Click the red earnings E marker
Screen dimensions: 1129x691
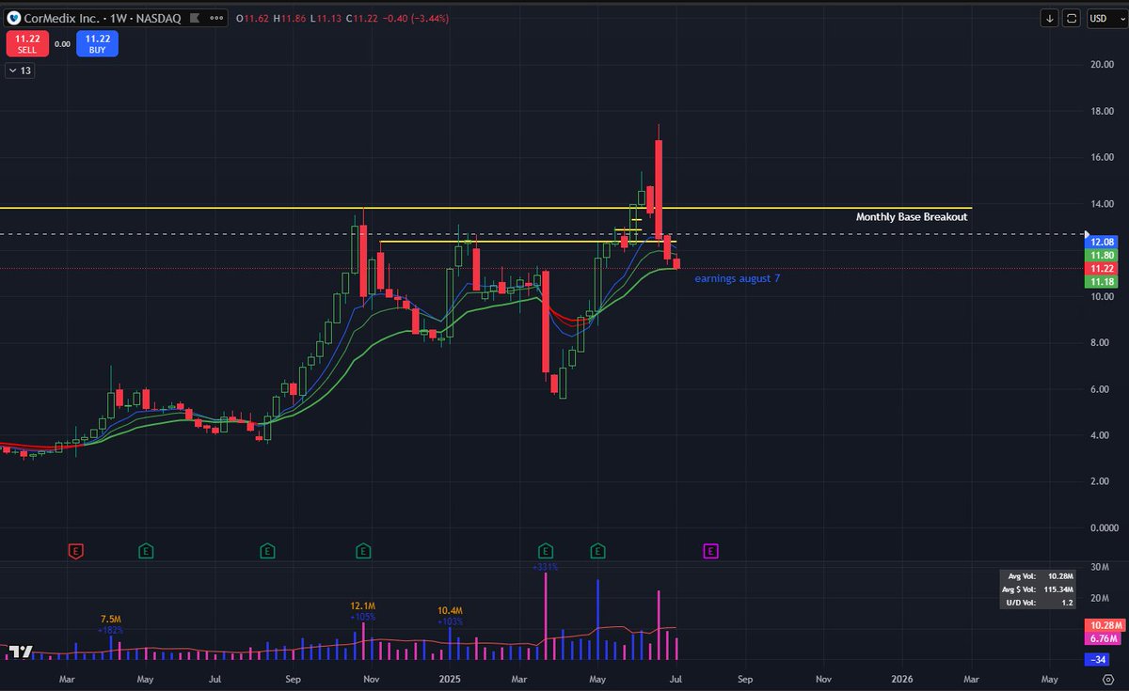(77, 549)
